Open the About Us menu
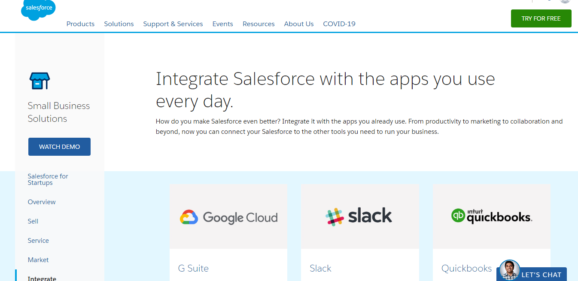578x281 pixels. (x=299, y=24)
